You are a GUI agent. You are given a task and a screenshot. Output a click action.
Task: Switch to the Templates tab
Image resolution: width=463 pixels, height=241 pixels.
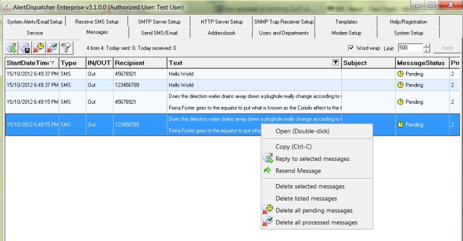346,21
